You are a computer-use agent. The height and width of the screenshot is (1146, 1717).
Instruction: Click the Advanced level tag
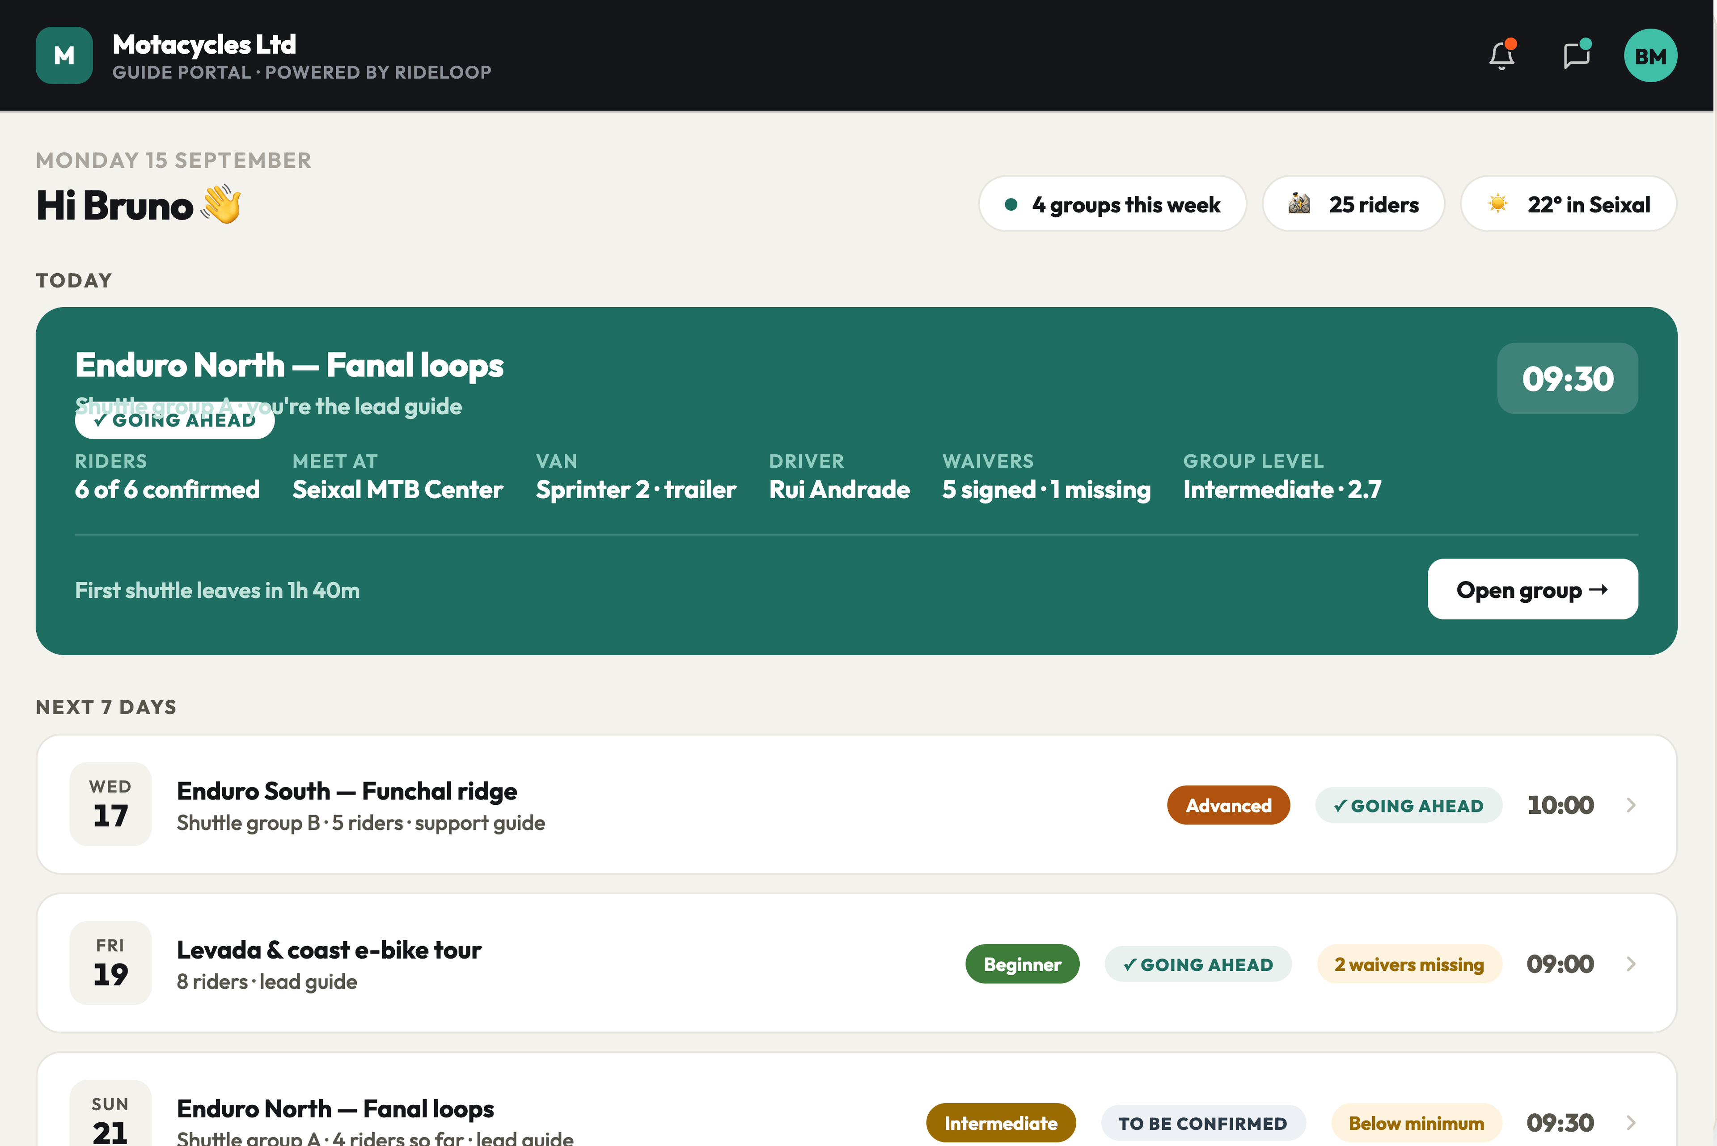click(x=1228, y=805)
